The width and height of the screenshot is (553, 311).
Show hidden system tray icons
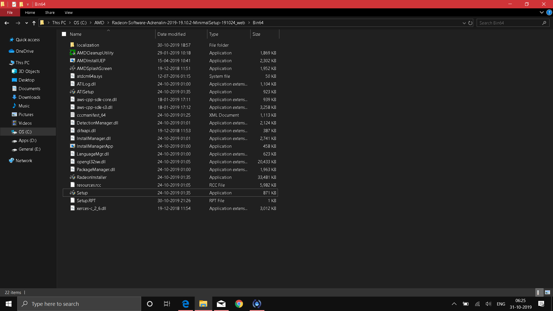[454, 304]
